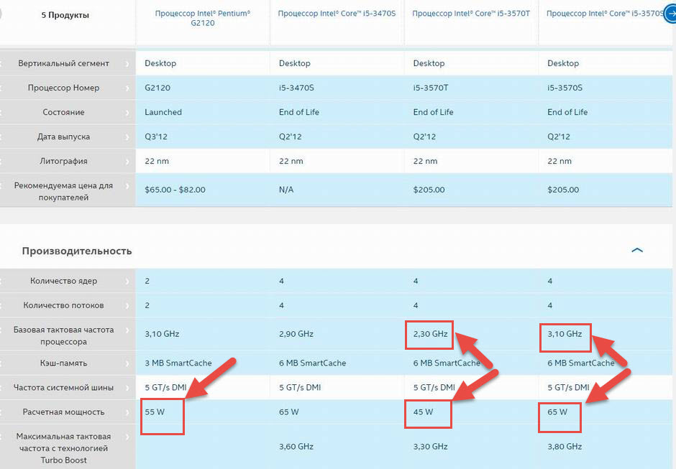Collapse the Производительность section
676x469 pixels.
click(x=636, y=251)
